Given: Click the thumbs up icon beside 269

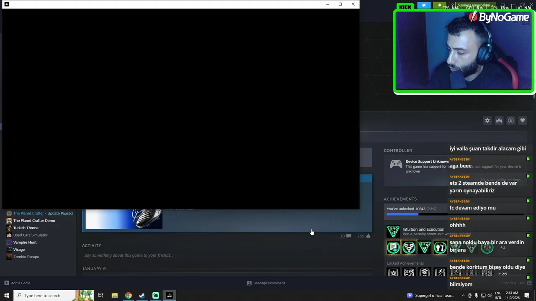Looking at the screenshot, I should [368, 236].
